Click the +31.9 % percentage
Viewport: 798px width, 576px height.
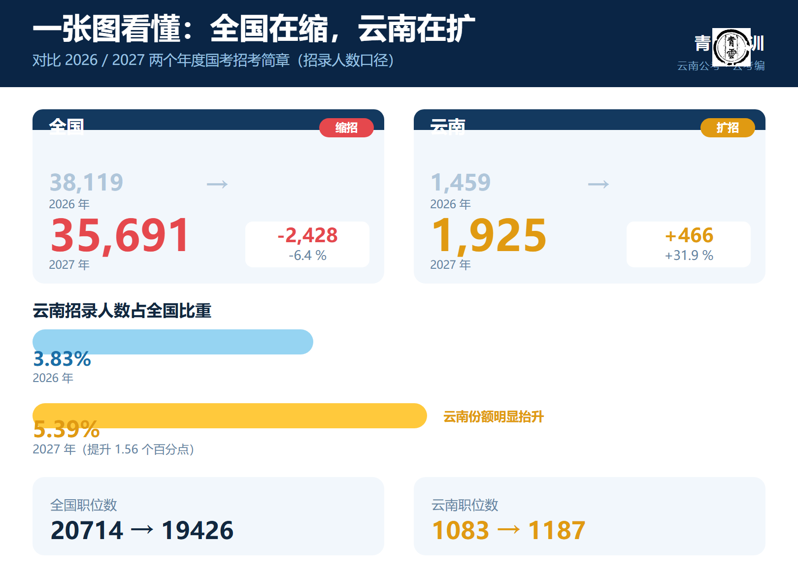pyautogui.click(x=689, y=256)
